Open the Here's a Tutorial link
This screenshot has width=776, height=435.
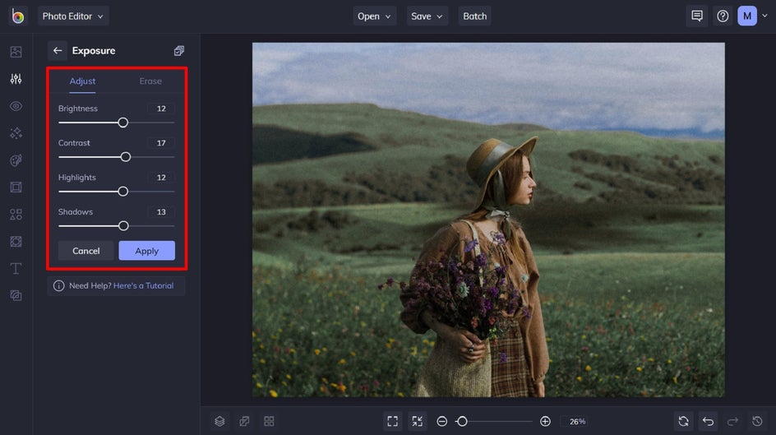tap(144, 285)
